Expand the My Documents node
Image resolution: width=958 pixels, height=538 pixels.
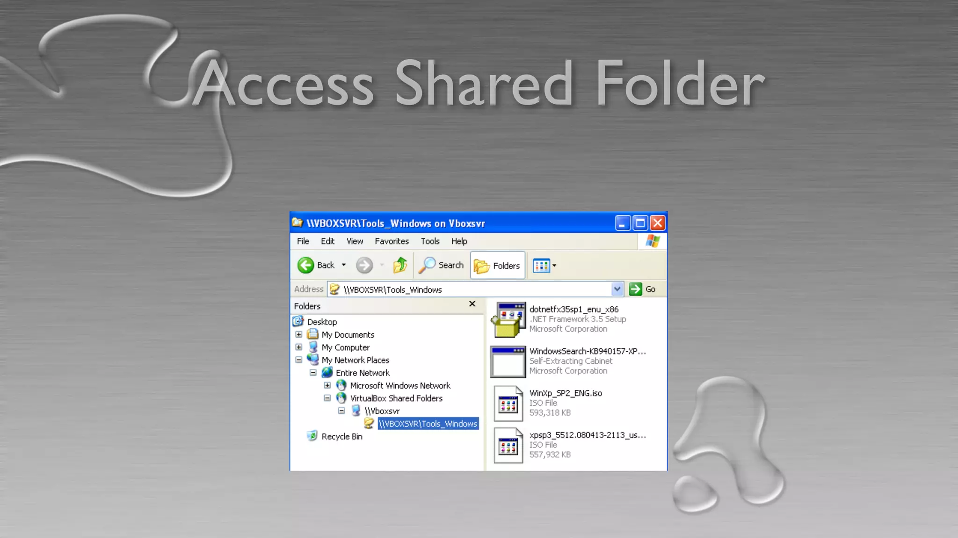[x=299, y=334]
